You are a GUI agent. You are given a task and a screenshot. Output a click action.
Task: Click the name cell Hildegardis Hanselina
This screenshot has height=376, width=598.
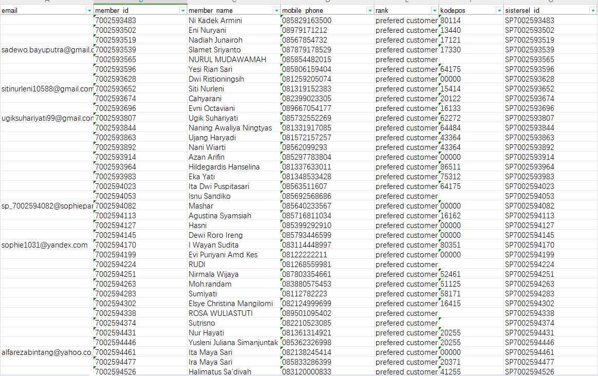234,167
